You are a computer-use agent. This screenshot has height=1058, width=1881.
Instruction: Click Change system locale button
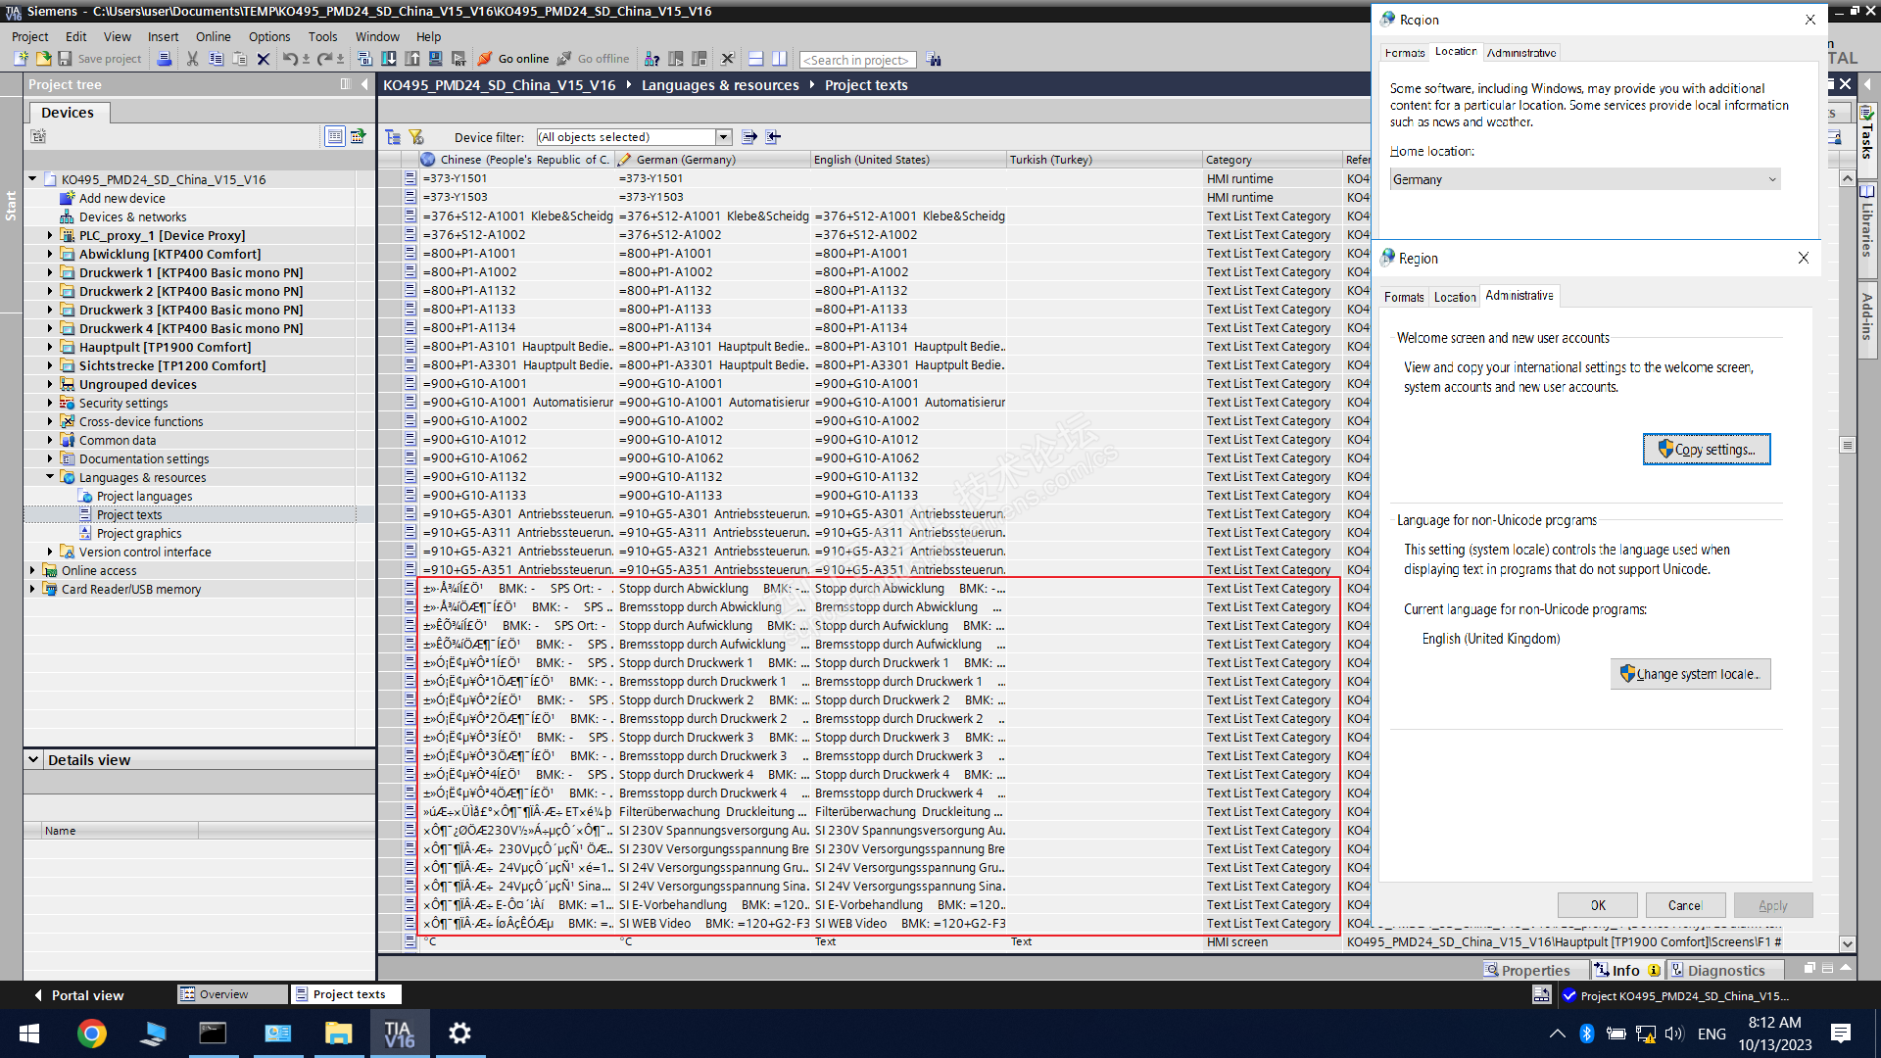[1690, 674]
